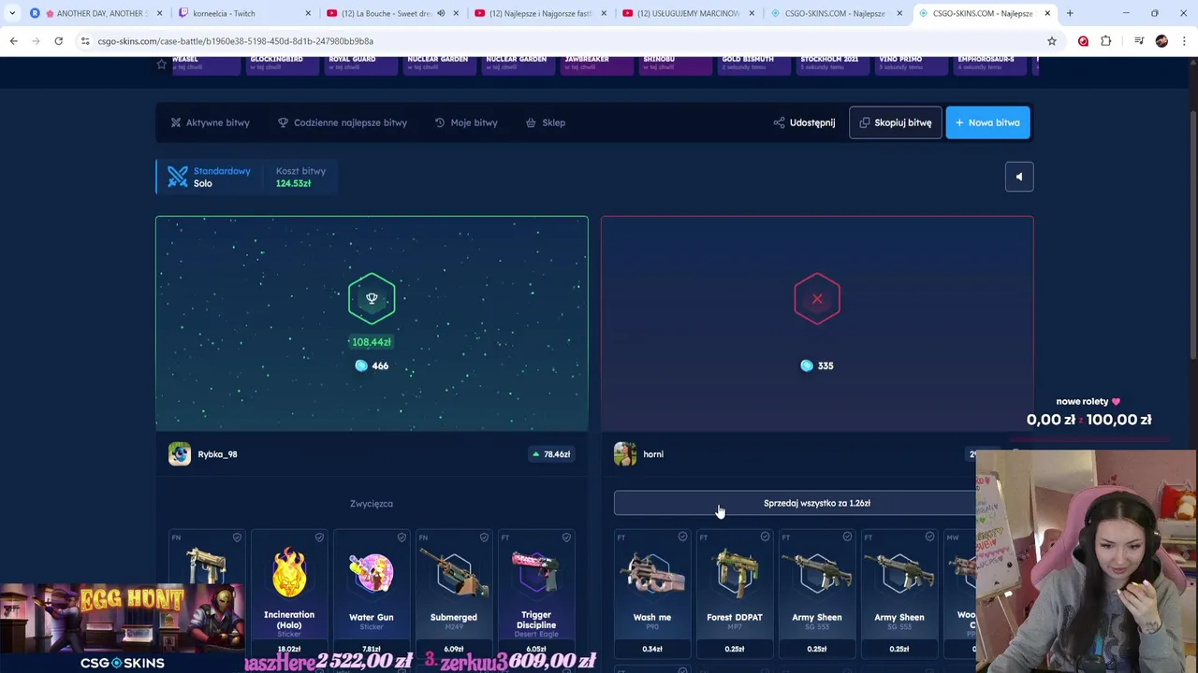Open the Aktywne bitwy tab
This screenshot has height=673, width=1198.
coord(211,122)
